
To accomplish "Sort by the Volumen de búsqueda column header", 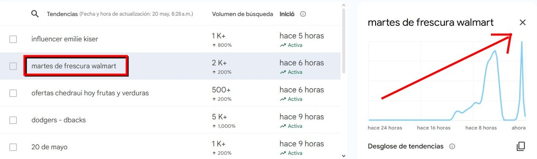I will coord(243,14).
